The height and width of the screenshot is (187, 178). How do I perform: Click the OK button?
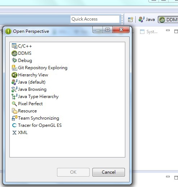pos(73,172)
